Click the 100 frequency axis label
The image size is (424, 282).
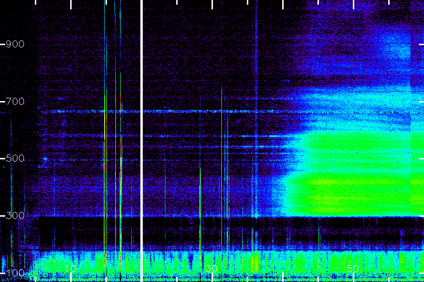coord(15,273)
